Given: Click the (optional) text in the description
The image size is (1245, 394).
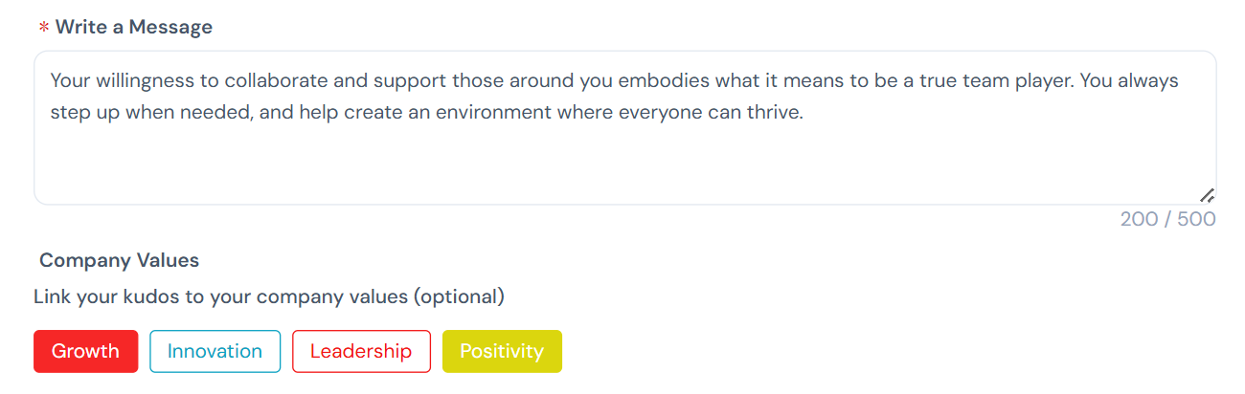Looking at the screenshot, I should (x=459, y=296).
